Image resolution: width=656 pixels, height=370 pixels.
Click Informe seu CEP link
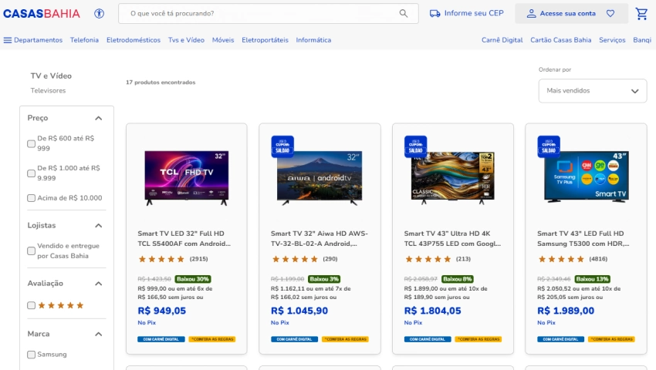tap(474, 13)
